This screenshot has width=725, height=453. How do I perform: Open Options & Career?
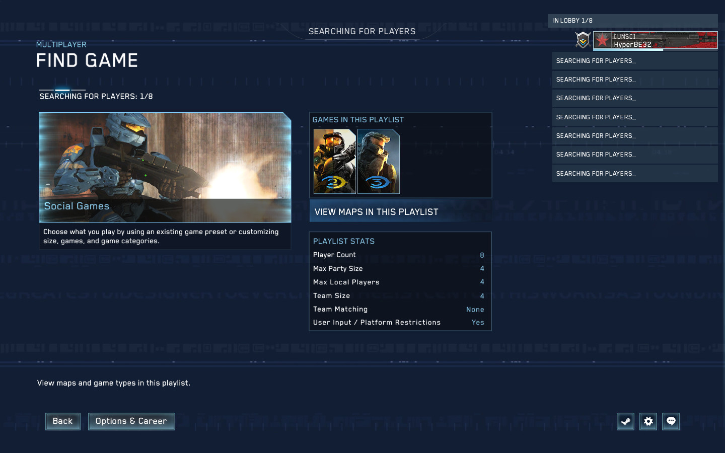click(131, 421)
